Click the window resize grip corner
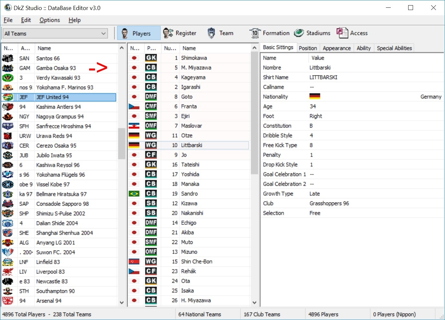 [441, 316]
